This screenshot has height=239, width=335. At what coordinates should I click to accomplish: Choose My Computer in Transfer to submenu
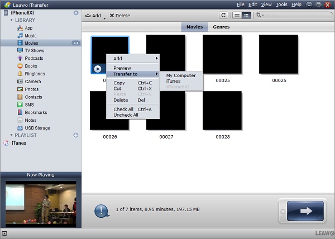[181, 75]
